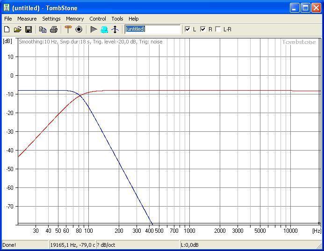The height and width of the screenshot is (251, 324).
Task: Open the Memory menu
Action: point(75,19)
